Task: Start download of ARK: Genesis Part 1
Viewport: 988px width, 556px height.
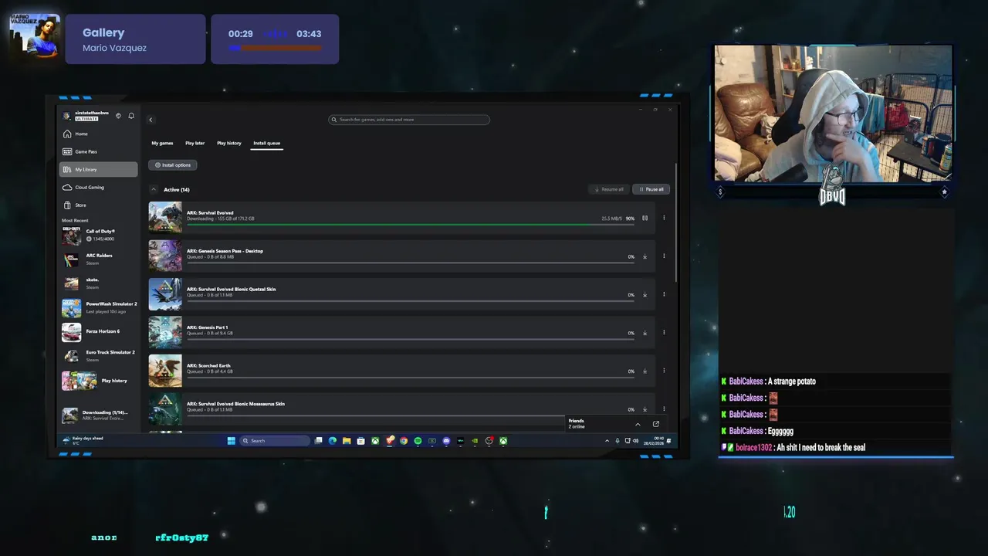Action: click(645, 333)
